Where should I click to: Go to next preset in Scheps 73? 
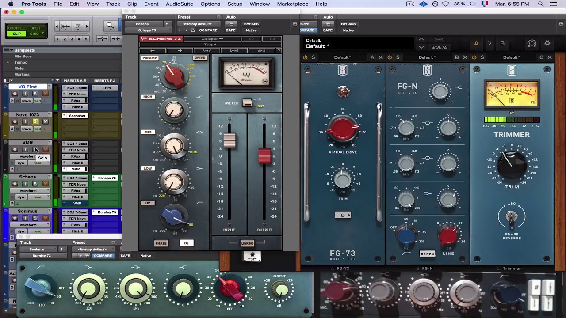point(180,50)
